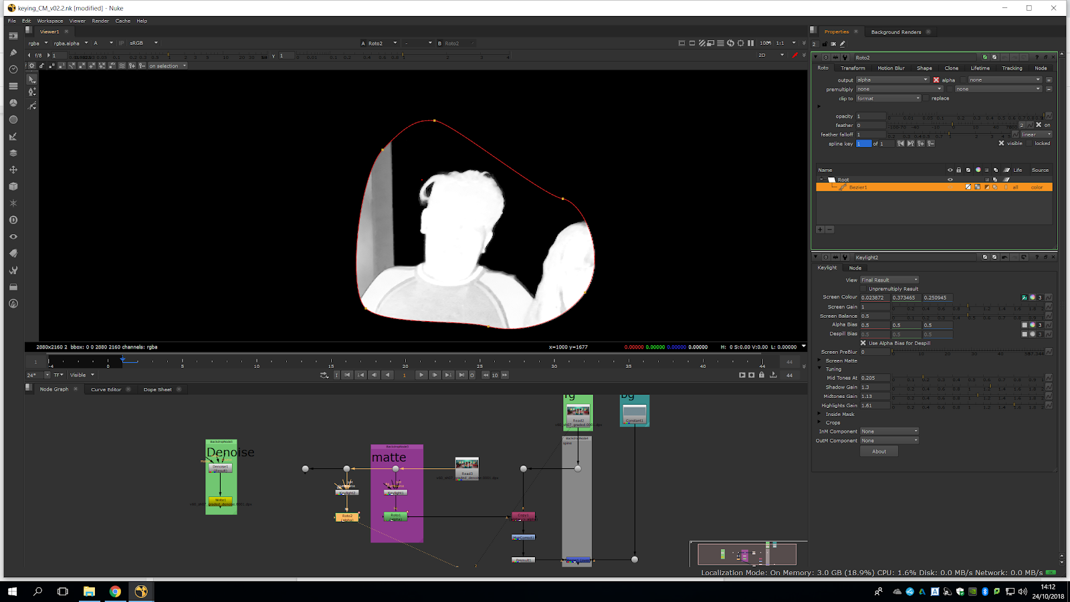Disable Use Alpha Bias for Despill
1070x602 pixels.
click(x=863, y=343)
